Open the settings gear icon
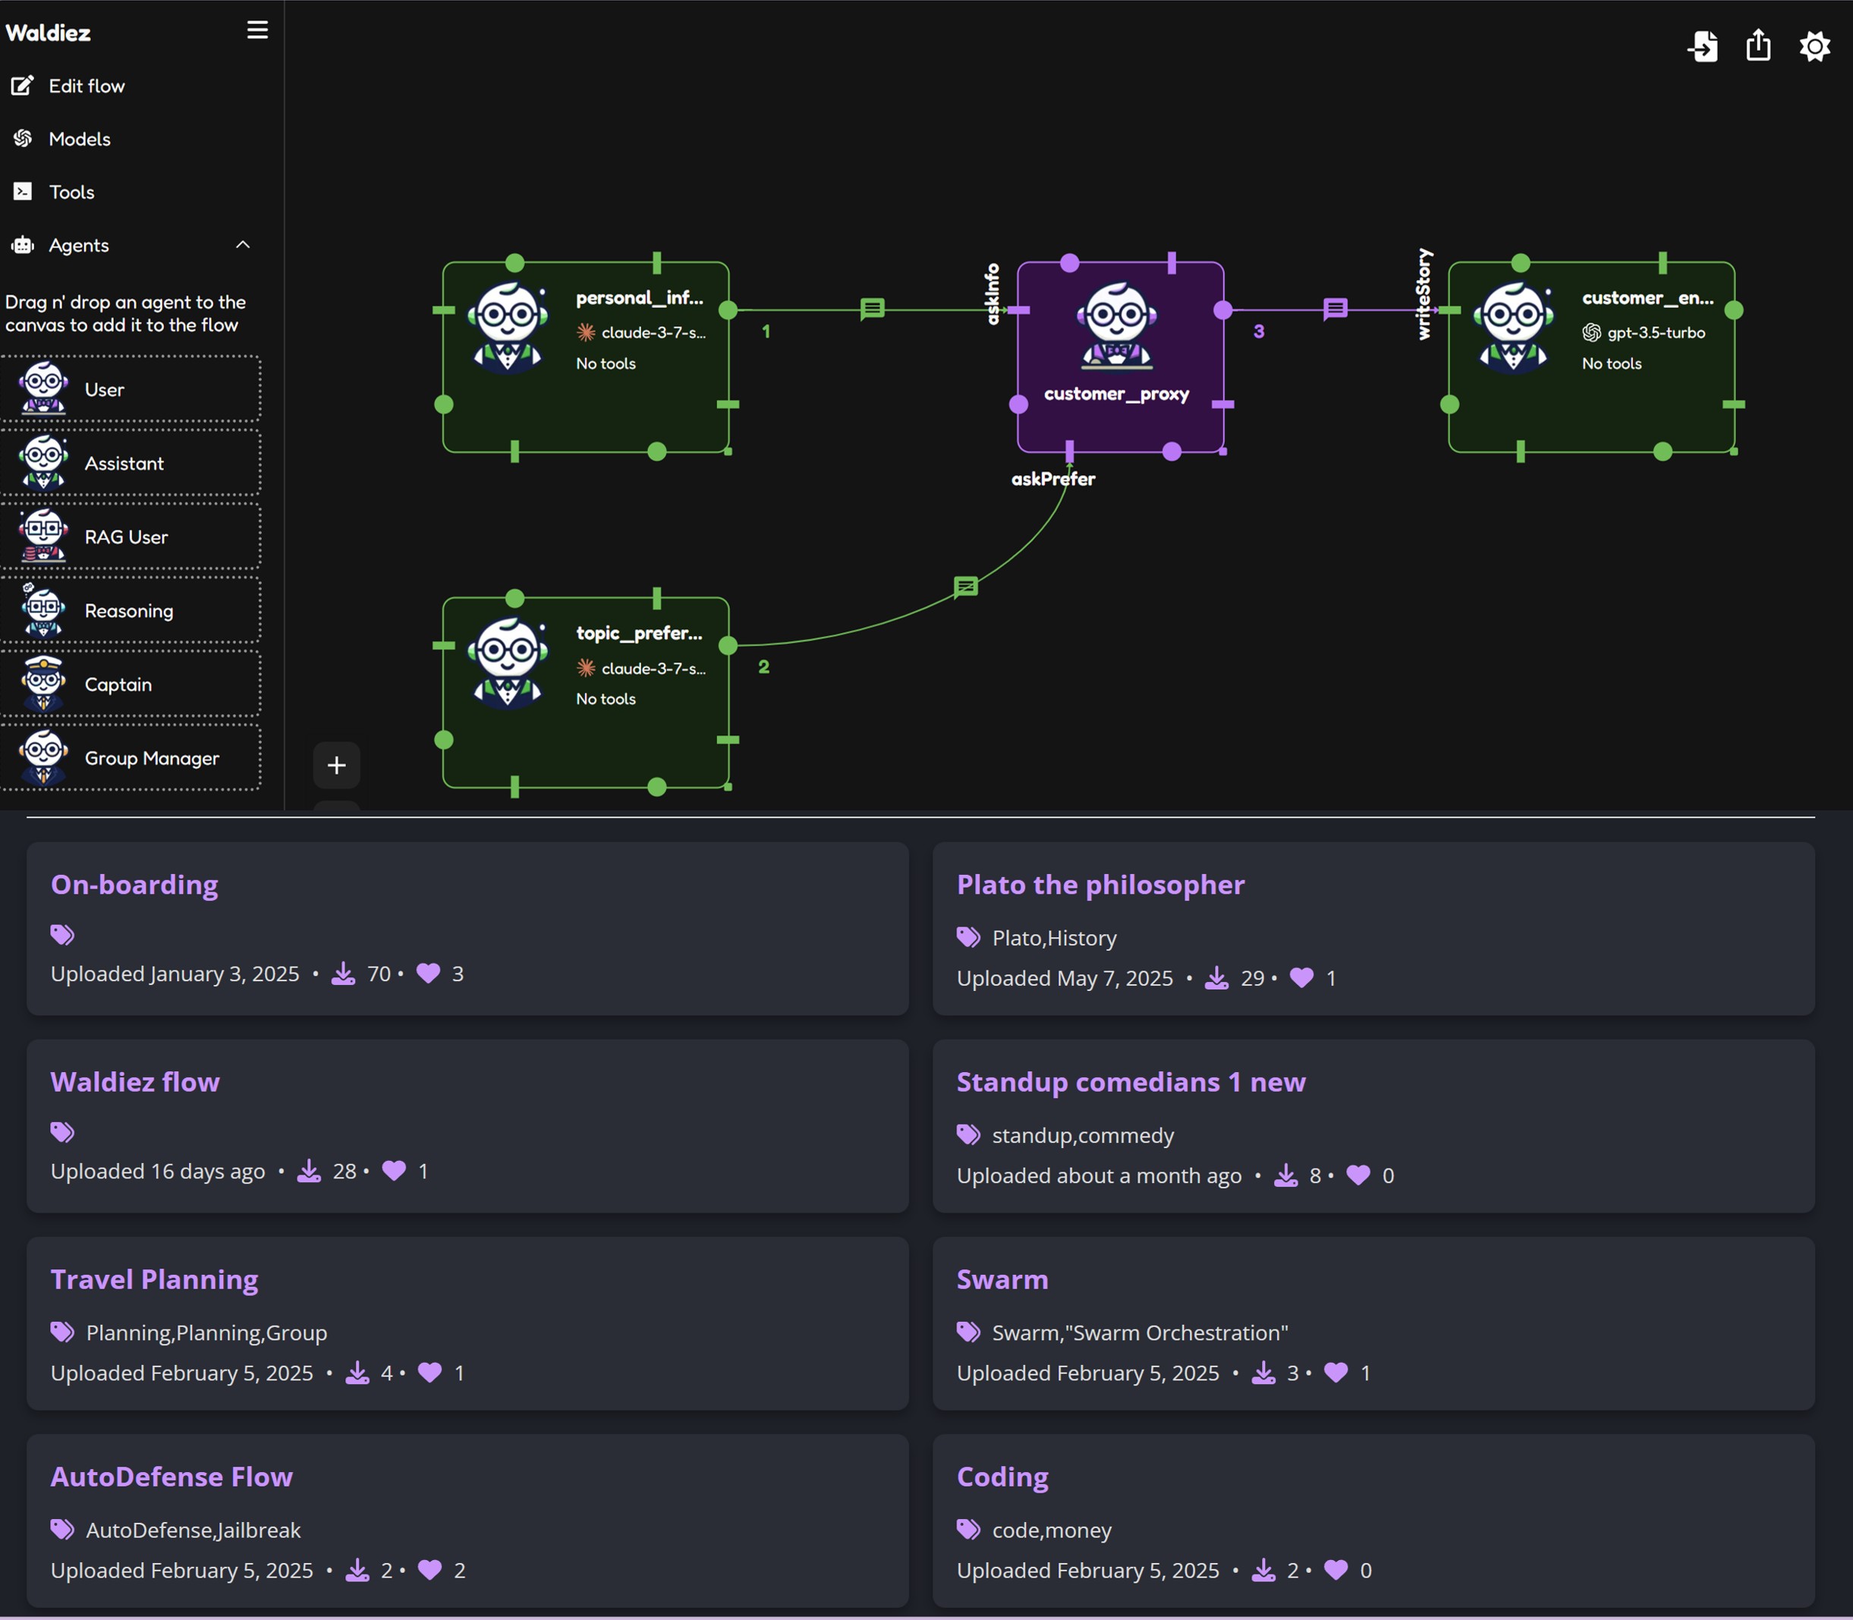This screenshot has width=1853, height=1620. click(1815, 46)
